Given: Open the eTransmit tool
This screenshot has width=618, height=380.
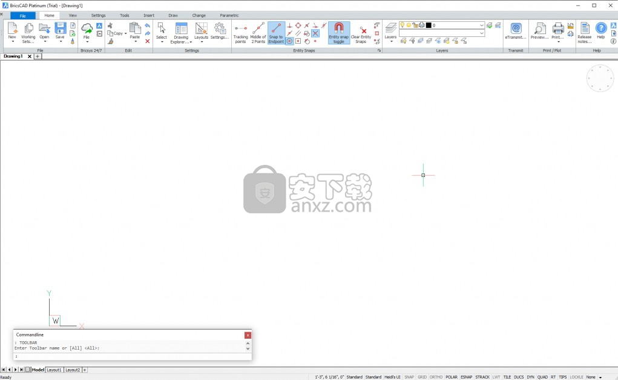Looking at the screenshot, I should [516, 30].
